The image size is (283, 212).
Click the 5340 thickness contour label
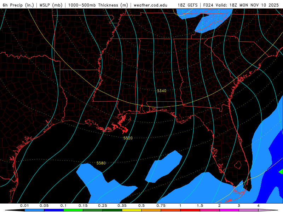pyautogui.click(x=162, y=91)
